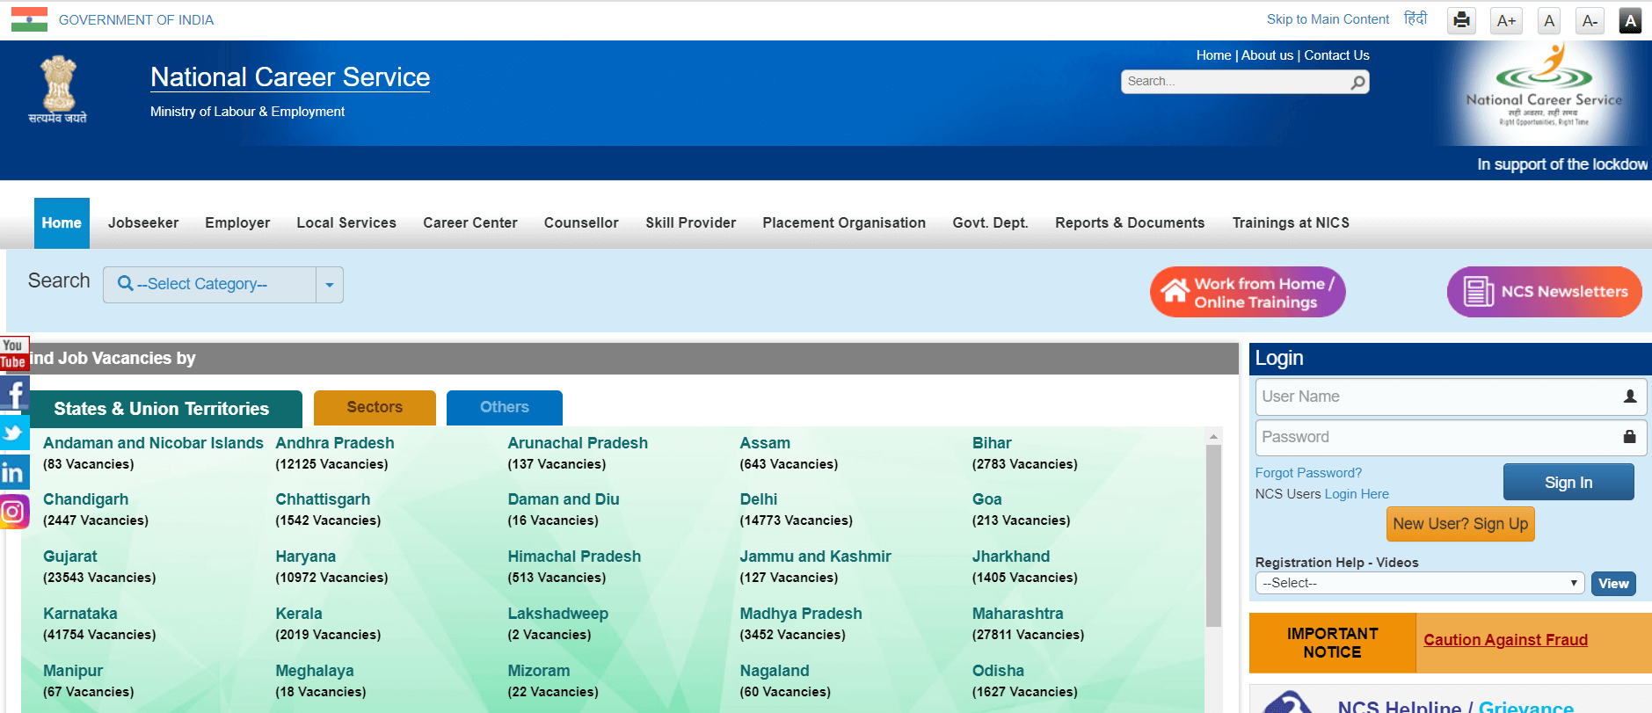Open the Facebook social icon

pyautogui.click(x=14, y=393)
